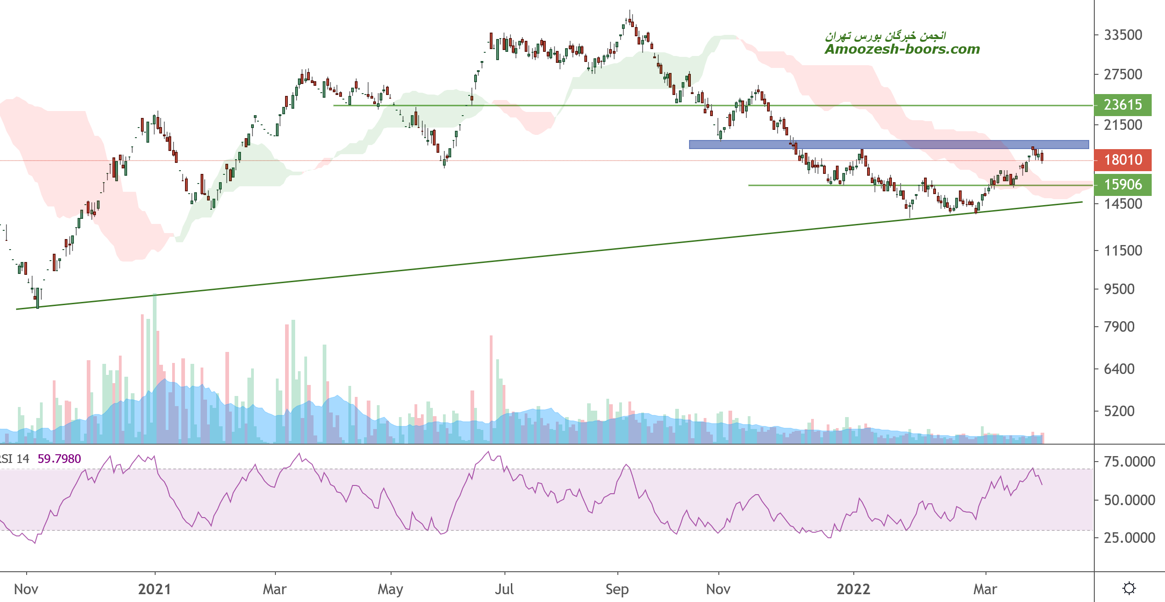Image resolution: width=1165 pixels, height=602 pixels.
Task: Click the Sep label on time axis
Action: click(617, 589)
